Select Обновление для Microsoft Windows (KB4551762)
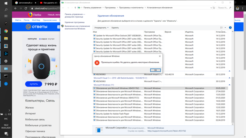Viewport: 246px width, 138px height. [160, 88]
